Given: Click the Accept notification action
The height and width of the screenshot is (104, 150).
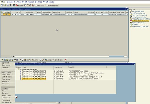Looking at the screenshot, I should click(x=138, y=11).
